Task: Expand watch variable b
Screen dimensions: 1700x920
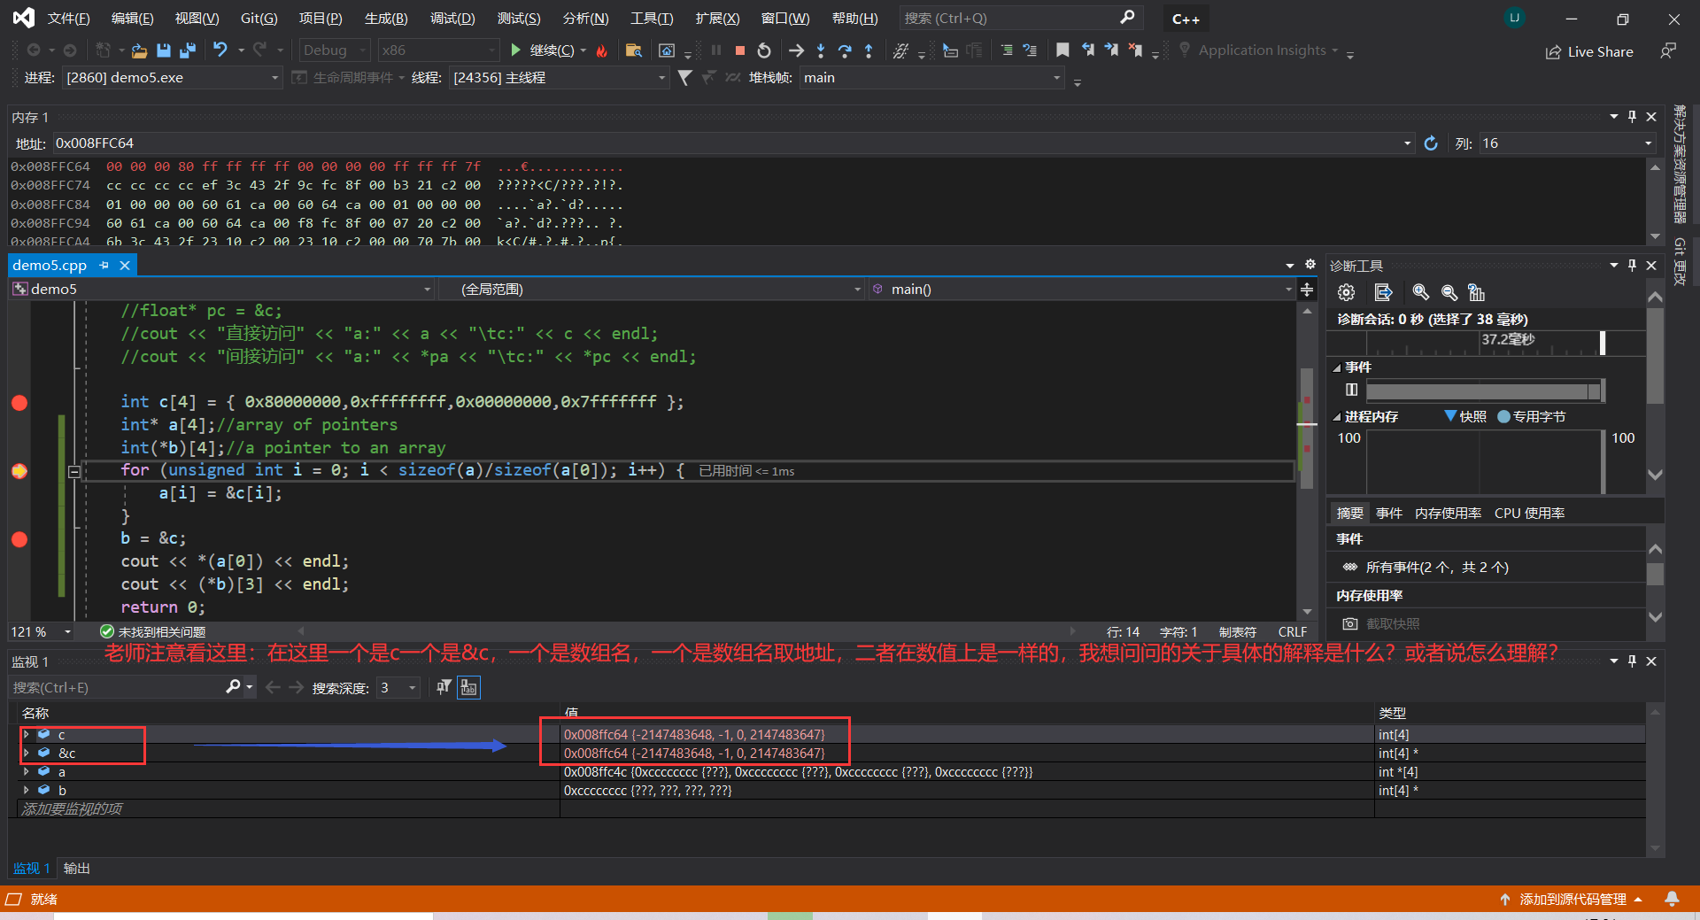Action: click(27, 790)
